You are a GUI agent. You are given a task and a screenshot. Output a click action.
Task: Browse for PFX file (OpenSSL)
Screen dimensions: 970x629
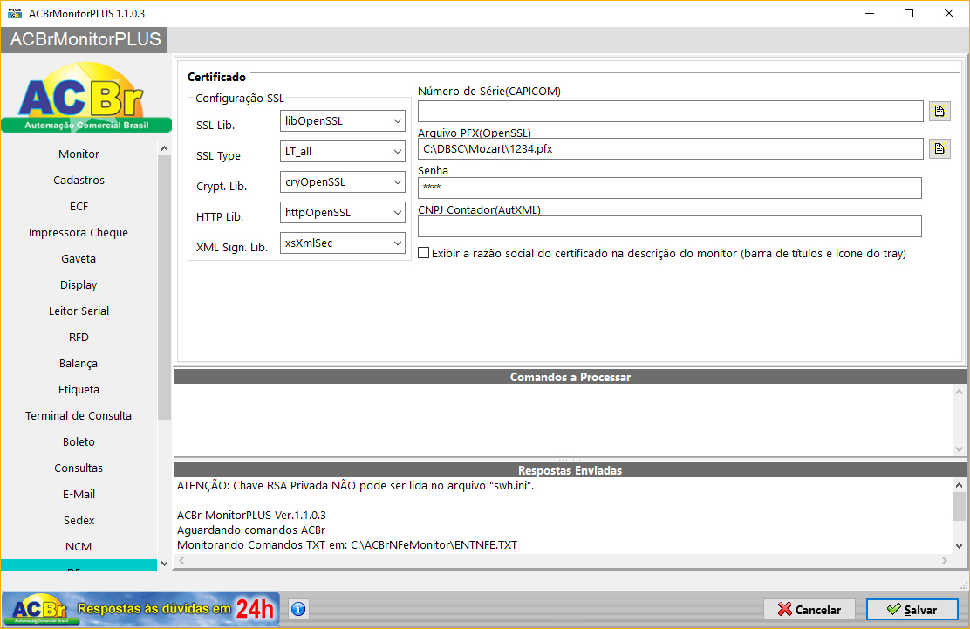pos(939,148)
